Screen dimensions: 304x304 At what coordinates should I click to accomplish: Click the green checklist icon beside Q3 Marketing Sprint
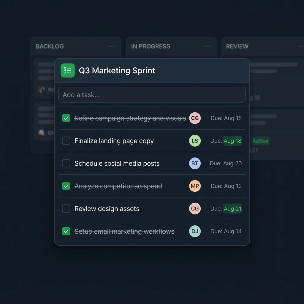tap(67, 70)
